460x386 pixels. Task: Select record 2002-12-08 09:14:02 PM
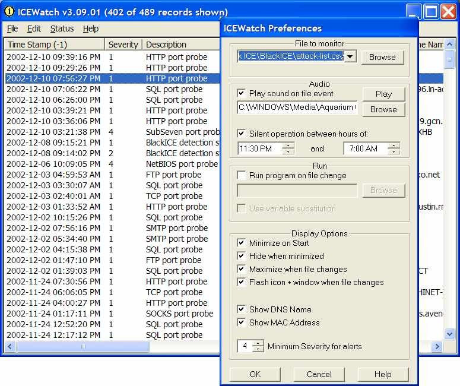(x=112, y=153)
